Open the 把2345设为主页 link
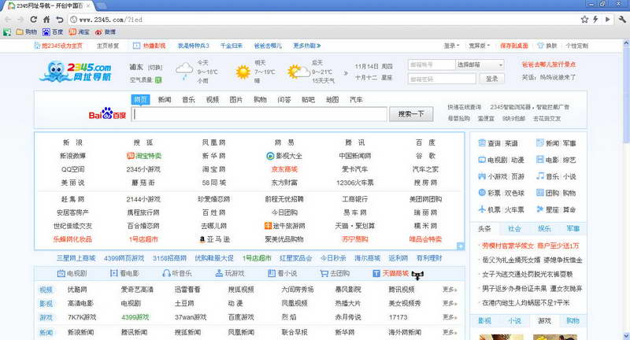The width and height of the screenshot is (630, 340). pyautogui.click(x=58, y=46)
